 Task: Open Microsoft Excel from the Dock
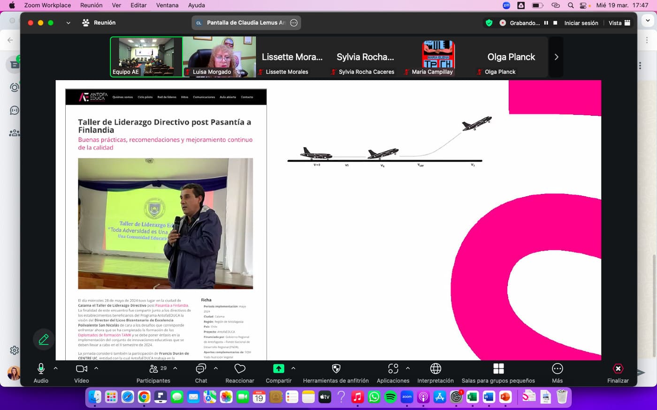click(x=472, y=397)
